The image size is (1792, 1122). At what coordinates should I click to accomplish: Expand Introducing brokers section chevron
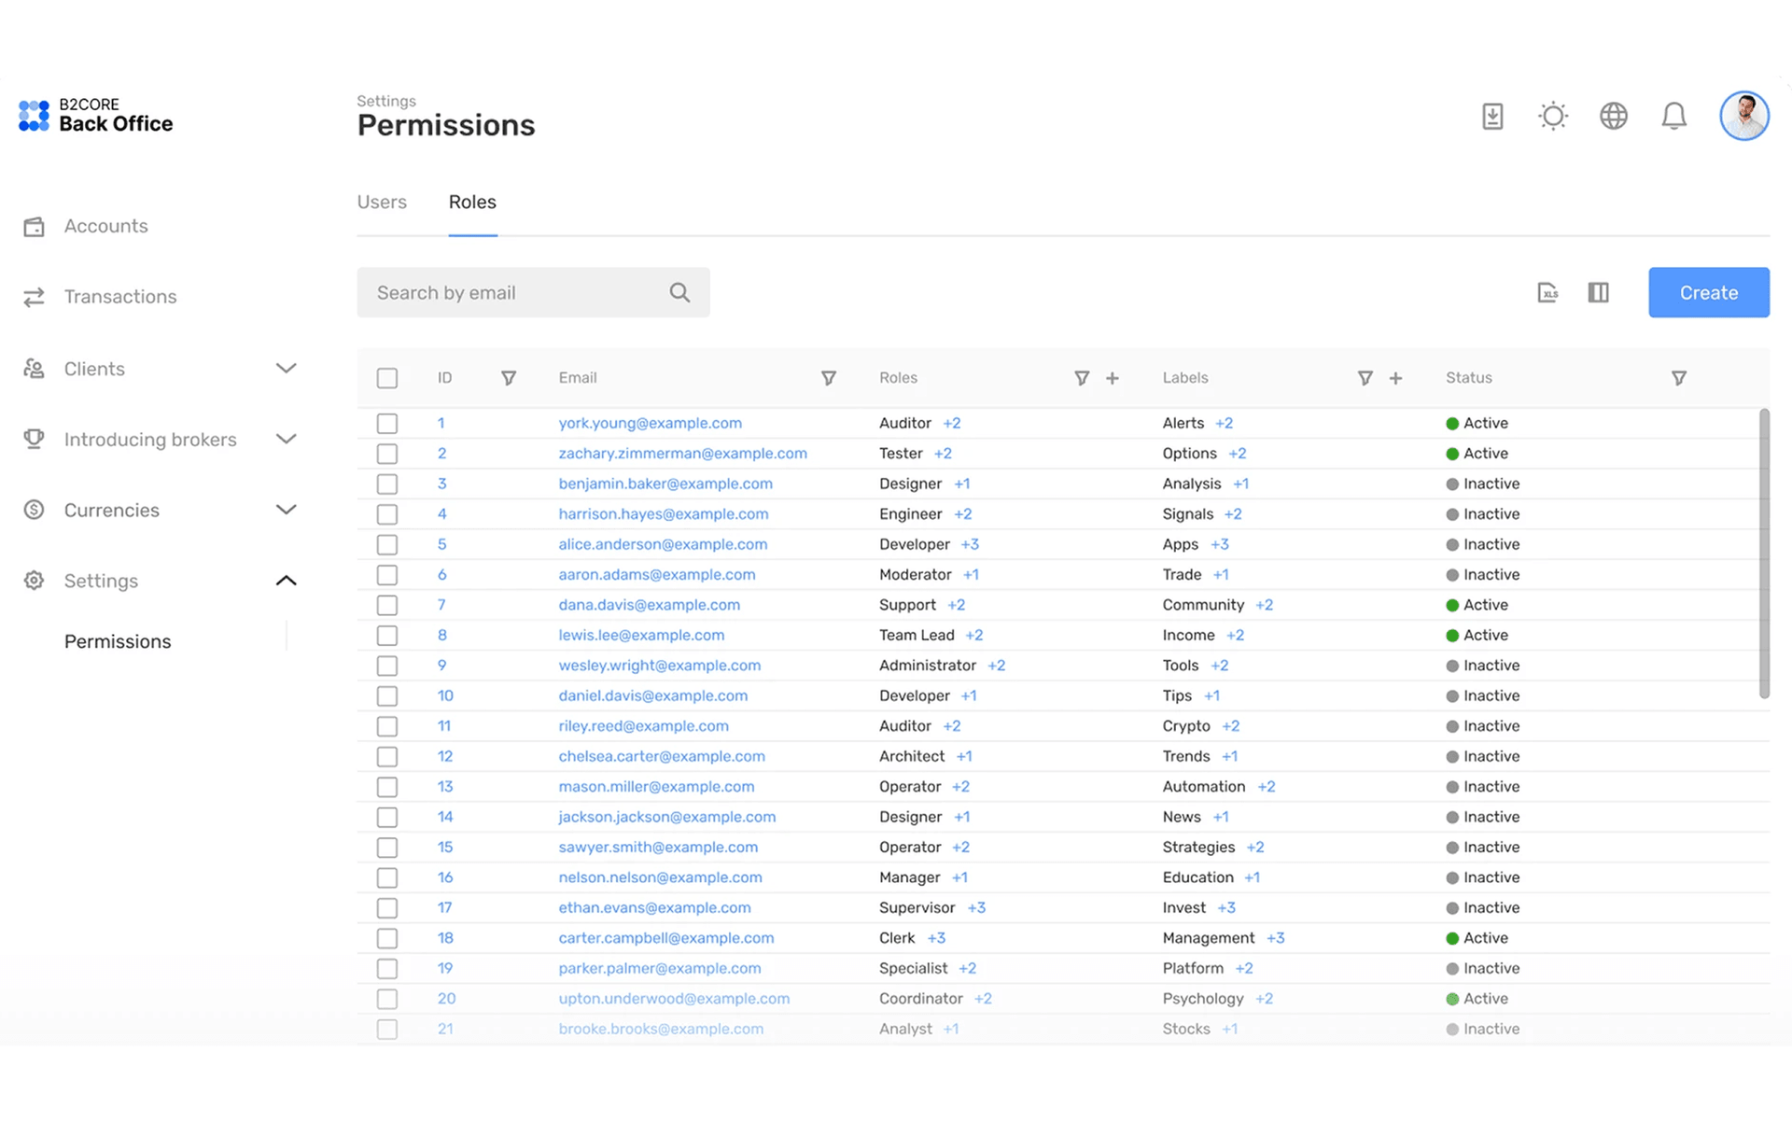click(286, 439)
